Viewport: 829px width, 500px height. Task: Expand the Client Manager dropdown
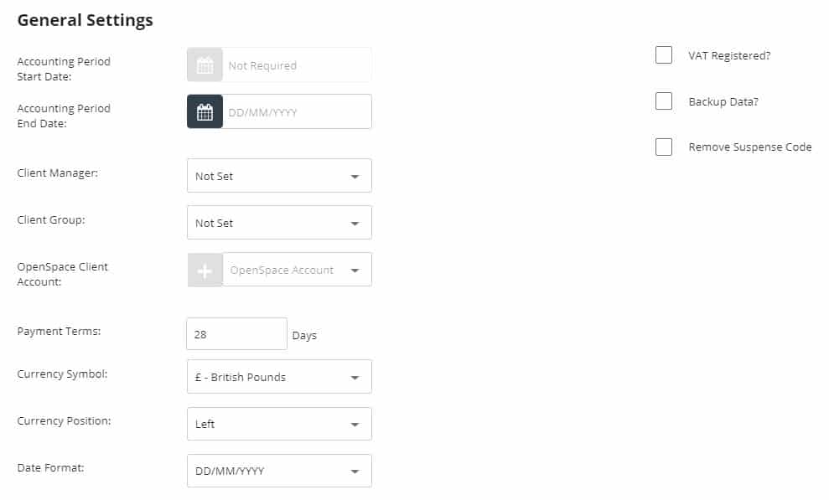tap(279, 177)
